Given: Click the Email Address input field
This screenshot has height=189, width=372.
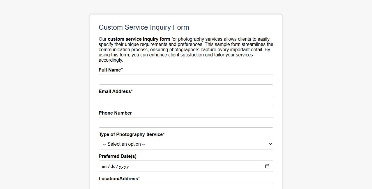Looking at the screenshot, I should click(x=186, y=101).
